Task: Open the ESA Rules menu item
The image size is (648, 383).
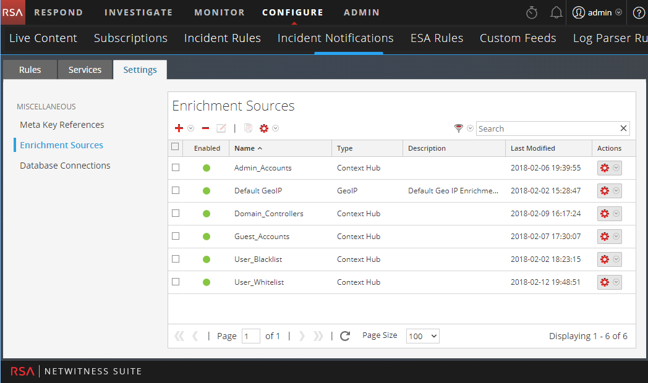Action: click(x=437, y=38)
